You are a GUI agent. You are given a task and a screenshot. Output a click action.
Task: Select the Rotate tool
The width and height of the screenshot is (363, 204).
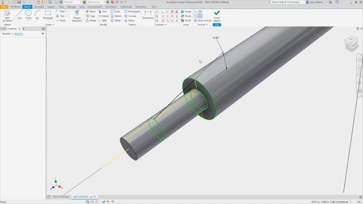tap(91, 20)
